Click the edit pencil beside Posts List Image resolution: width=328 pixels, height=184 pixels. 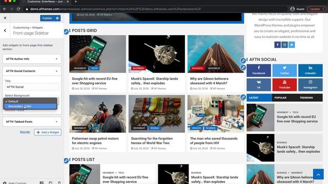[66, 160]
